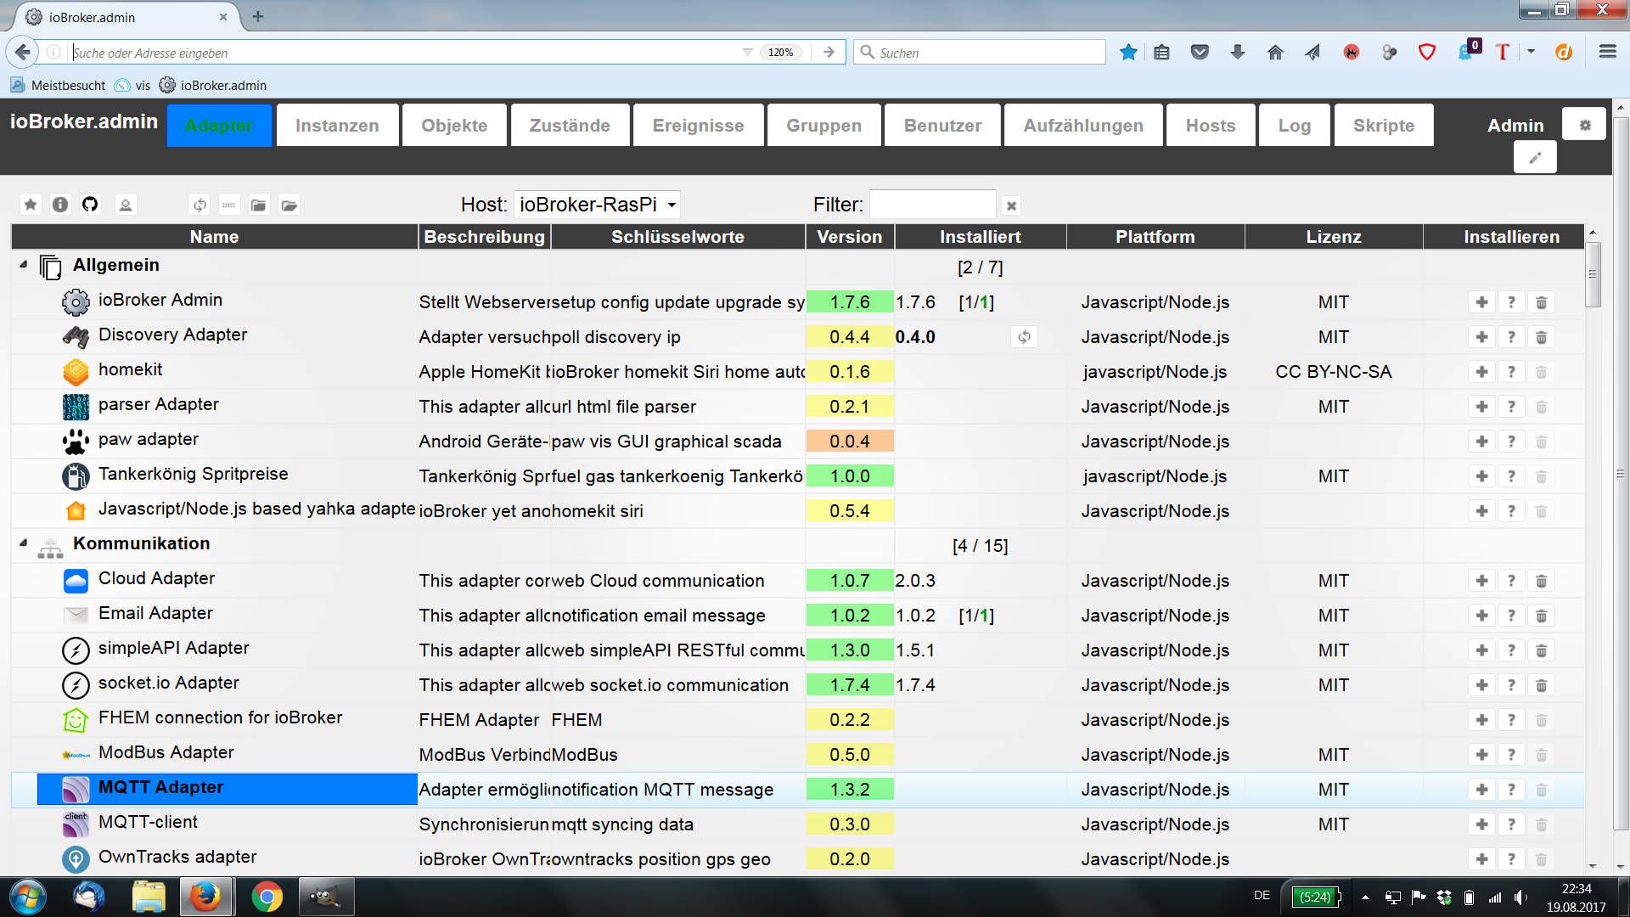Expand all groups with the open folder icon

coord(289,205)
